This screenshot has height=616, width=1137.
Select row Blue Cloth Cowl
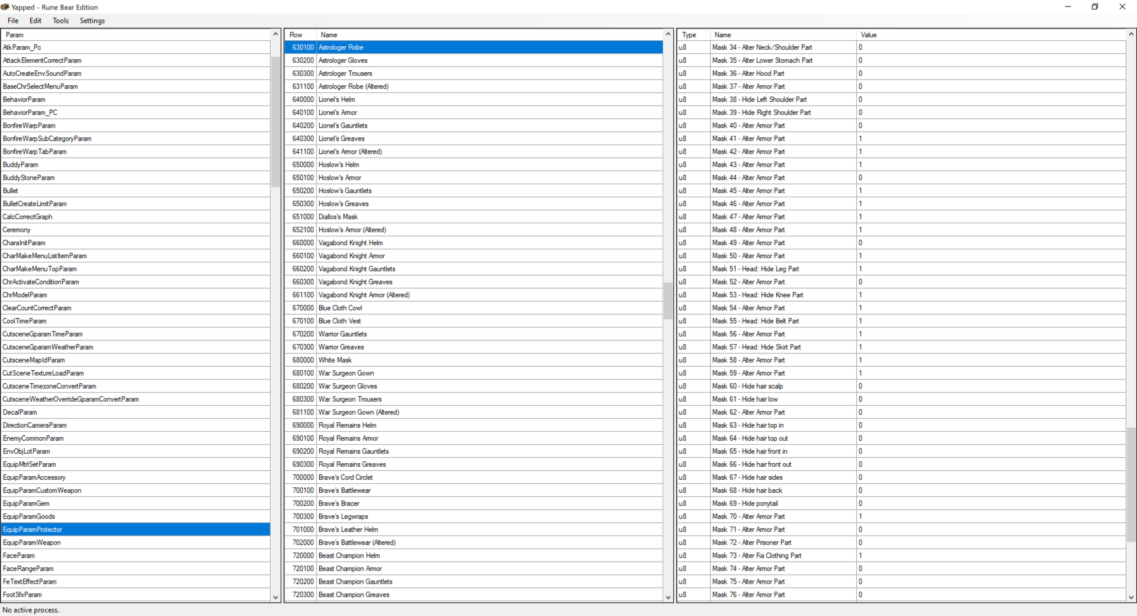[x=474, y=308]
